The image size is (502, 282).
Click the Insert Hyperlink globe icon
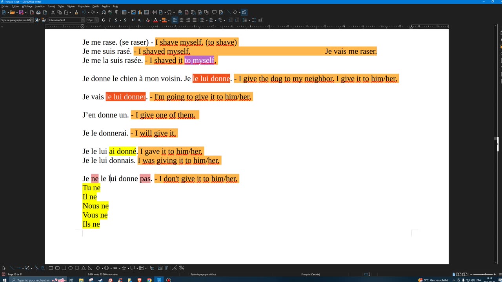point(180,12)
